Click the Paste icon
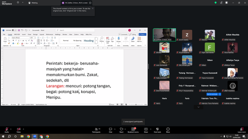Viewport: 248px width, 139px height. [x=5, y=39]
